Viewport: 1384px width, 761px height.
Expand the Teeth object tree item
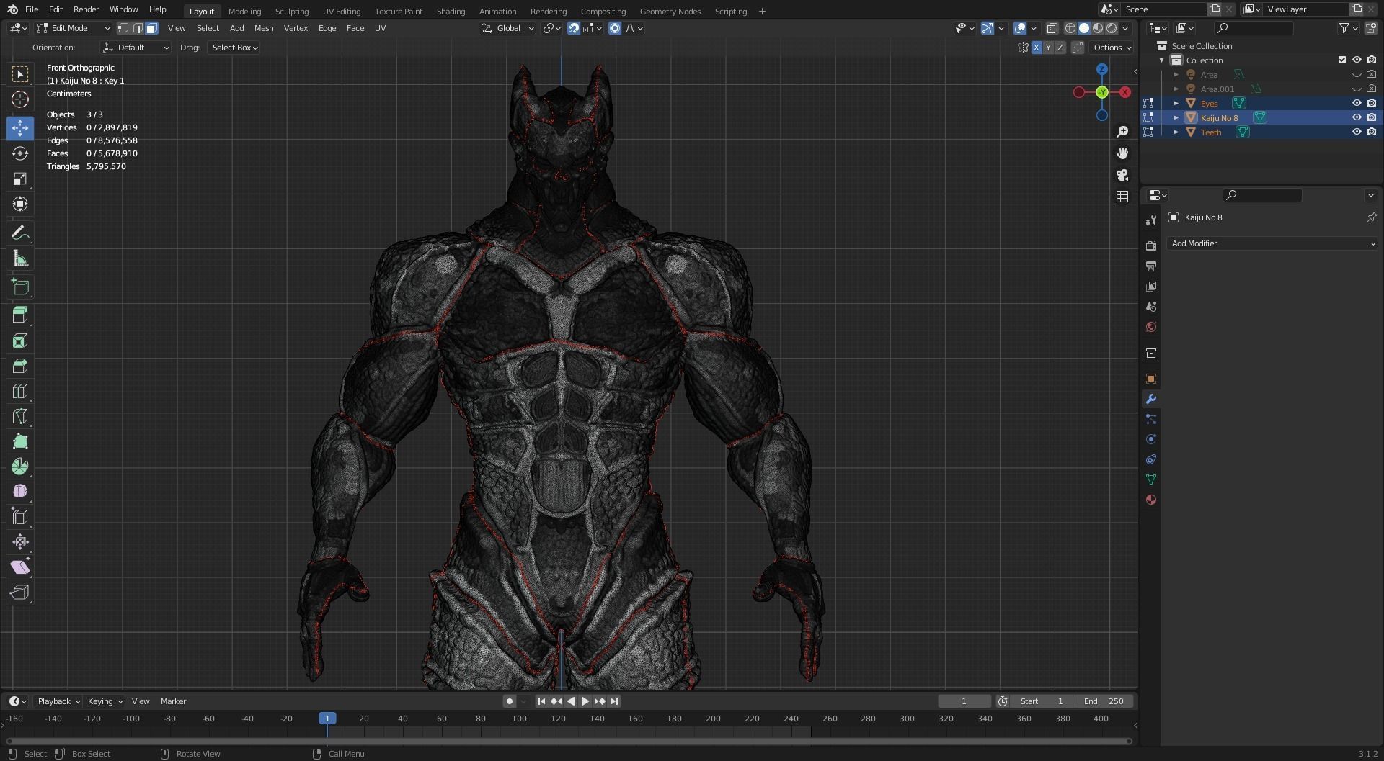[1176, 132]
